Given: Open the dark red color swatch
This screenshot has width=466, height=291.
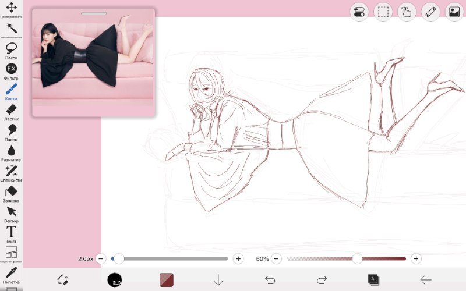Looking at the screenshot, I should click(x=167, y=280).
